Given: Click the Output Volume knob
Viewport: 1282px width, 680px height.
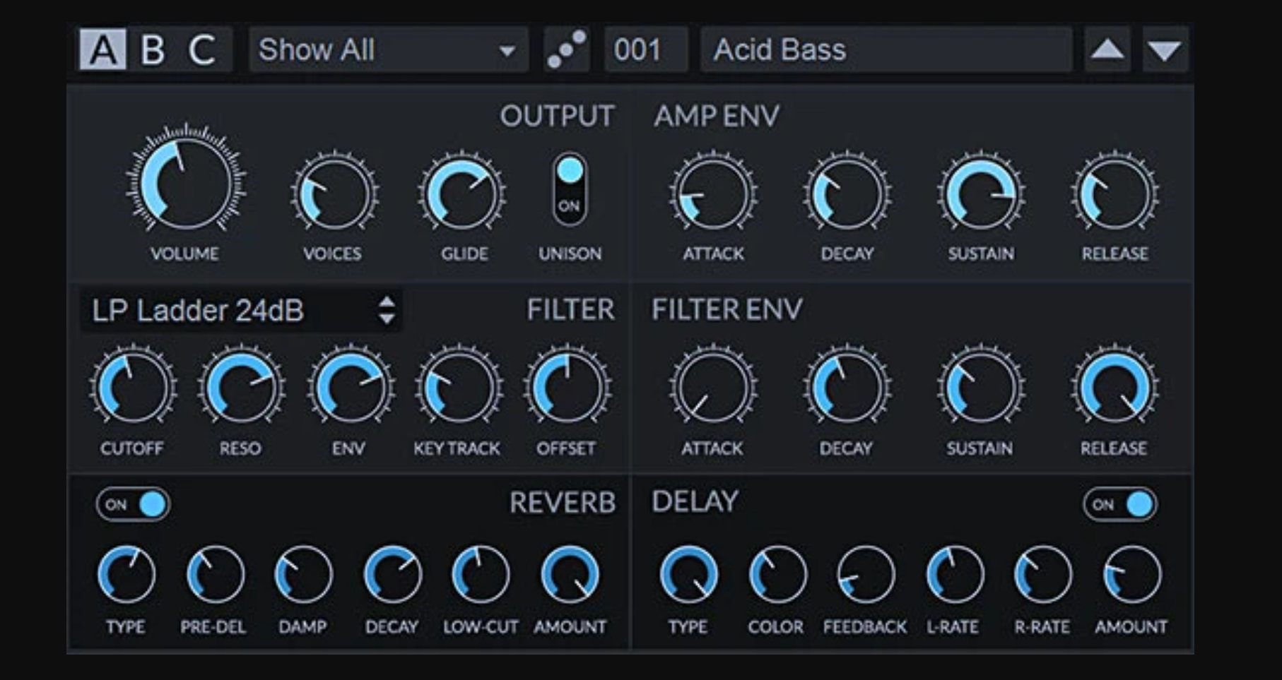Looking at the screenshot, I should click(x=186, y=182).
